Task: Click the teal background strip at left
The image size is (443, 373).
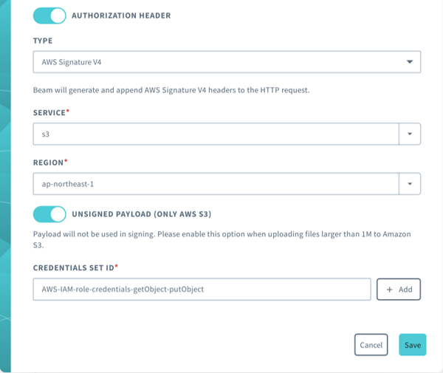Action: click(5, 186)
